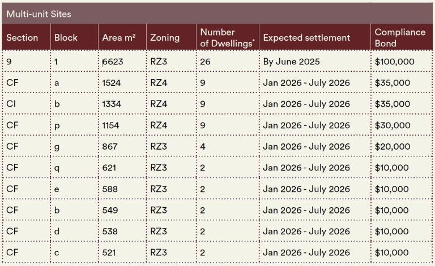Select the area value 867
Viewport: 435px width, 266px height.
[x=110, y=147]
